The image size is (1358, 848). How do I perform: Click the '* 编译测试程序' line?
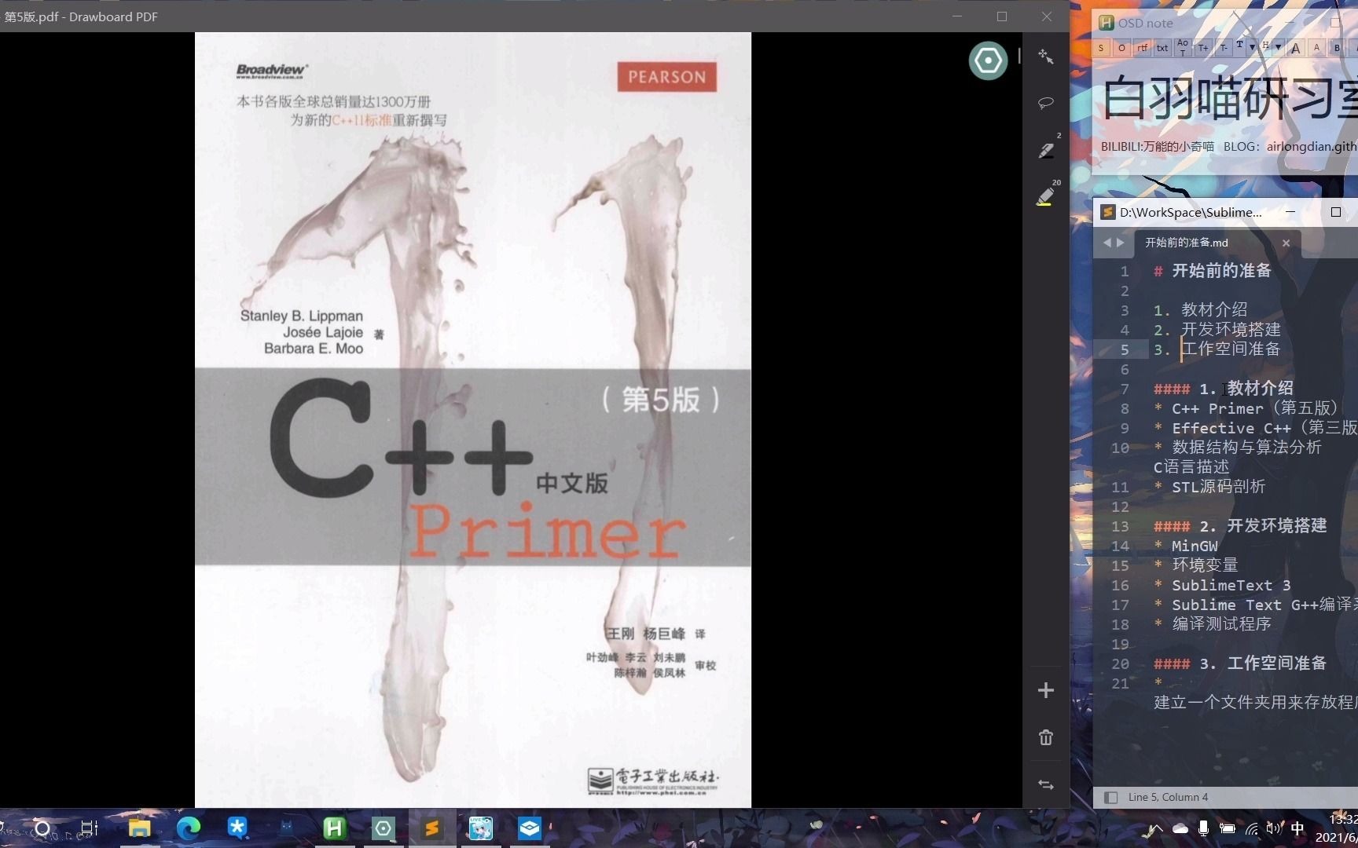click(1212, 624)
